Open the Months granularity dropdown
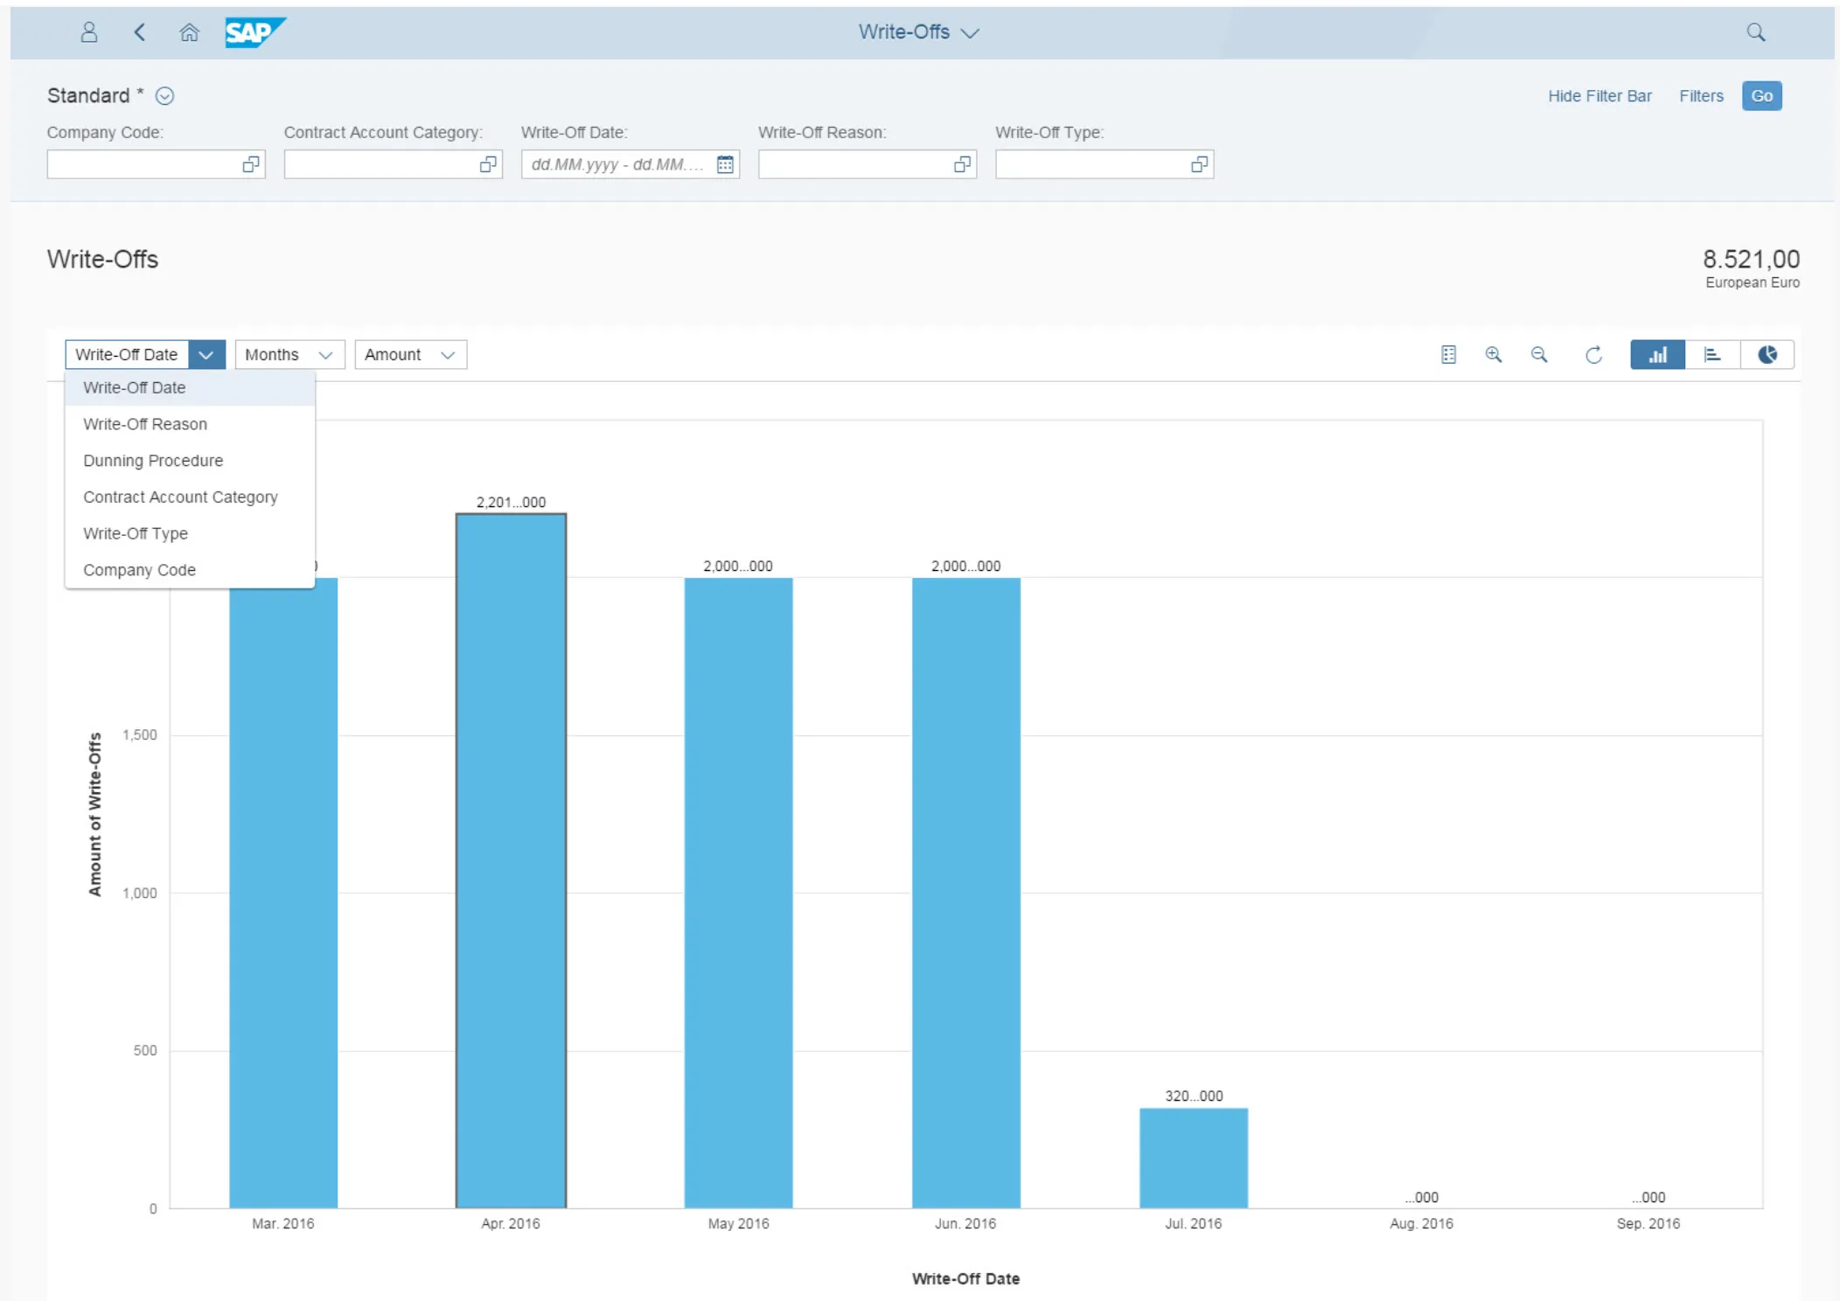The image size is (1840, 1301). [289, 354]
